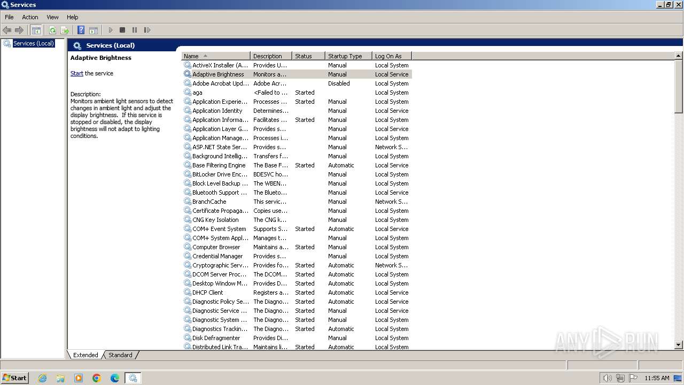The width and height of the screenshot is (684, 385).
Task: Select the Computer Browser service
Action: (x=216, y=247)
